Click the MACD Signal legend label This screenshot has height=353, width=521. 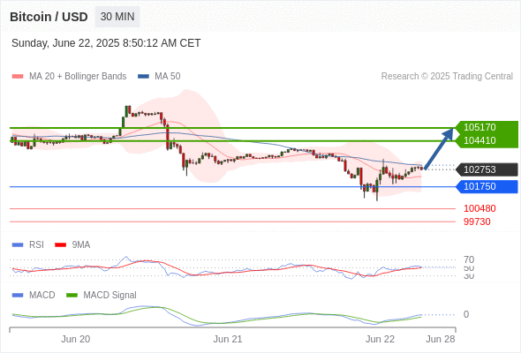(x=110, y=296)
